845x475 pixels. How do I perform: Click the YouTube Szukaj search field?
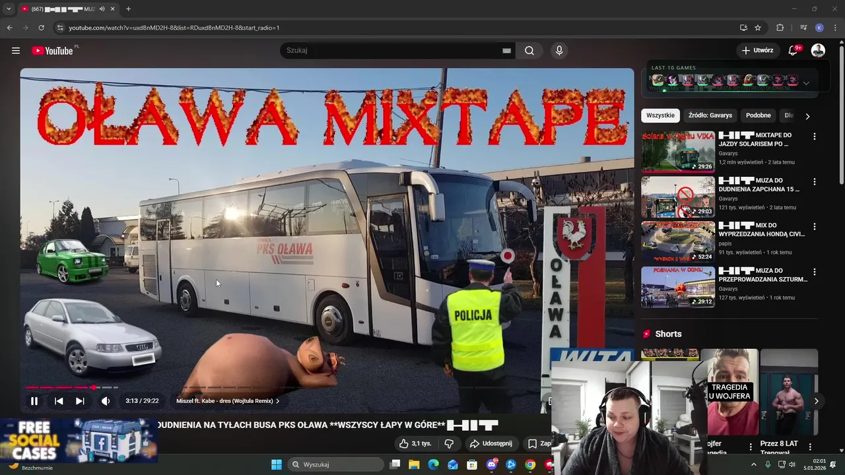pyautogui.click(x=389, y=51)
